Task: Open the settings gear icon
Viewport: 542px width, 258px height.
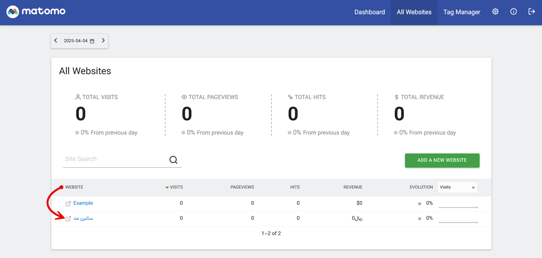Action: [x=495, y=12]
